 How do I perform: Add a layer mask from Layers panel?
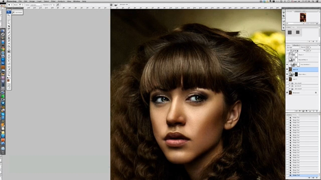[303, 111]
